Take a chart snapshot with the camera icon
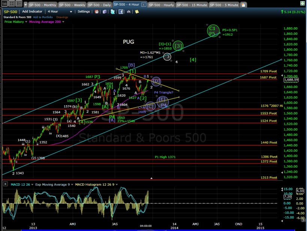This screenshot has height=231, width=307. pos(129,12)
